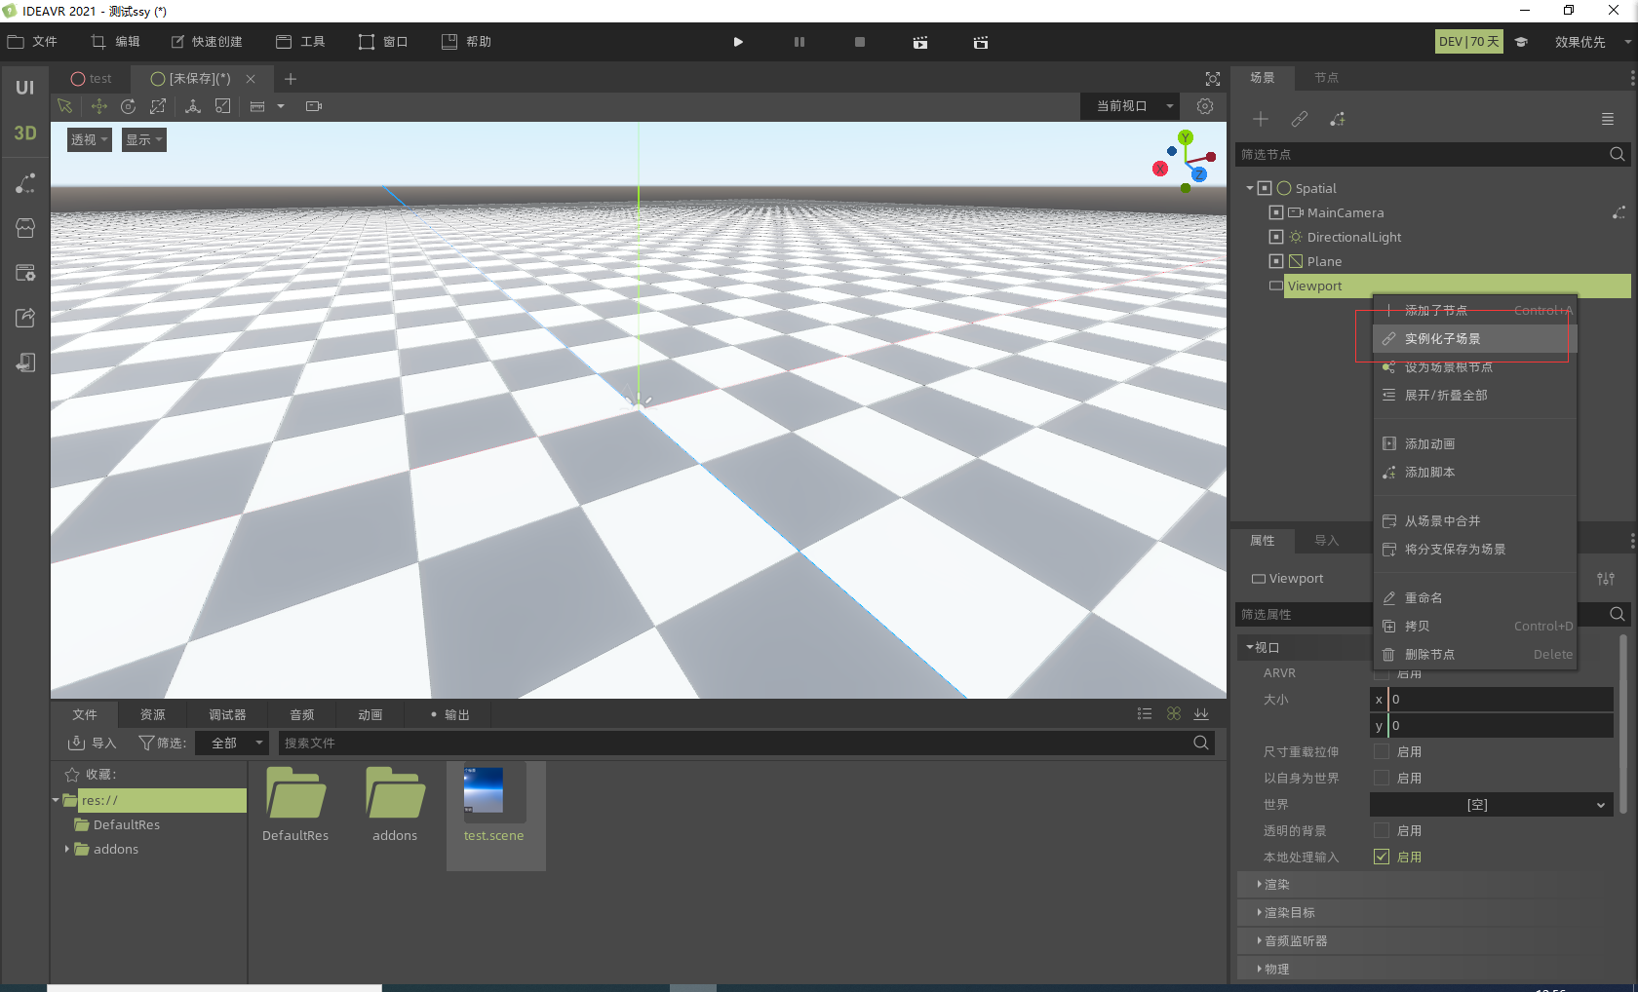This screenshot has height=992, width=1638.
Task: Open the export sidebar icon
Action: point(25,318)
